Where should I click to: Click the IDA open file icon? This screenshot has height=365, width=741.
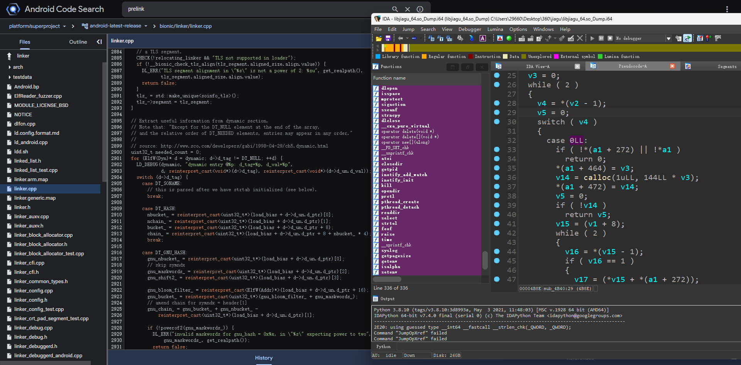[x=379, y=38]
